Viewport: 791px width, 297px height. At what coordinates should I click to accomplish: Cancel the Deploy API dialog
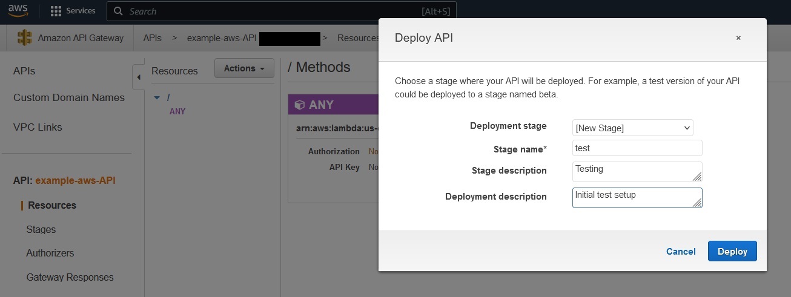pos(681,252)
